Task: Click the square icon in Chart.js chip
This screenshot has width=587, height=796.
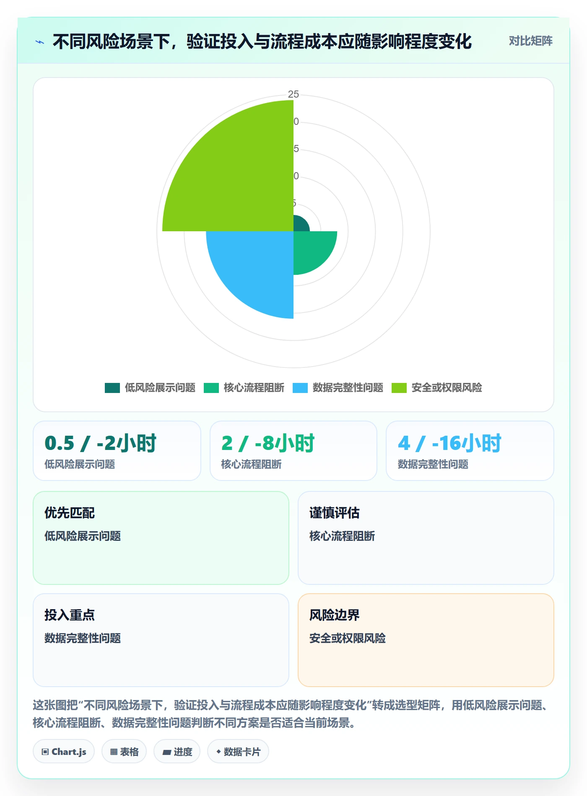Action: pos(45,752)
